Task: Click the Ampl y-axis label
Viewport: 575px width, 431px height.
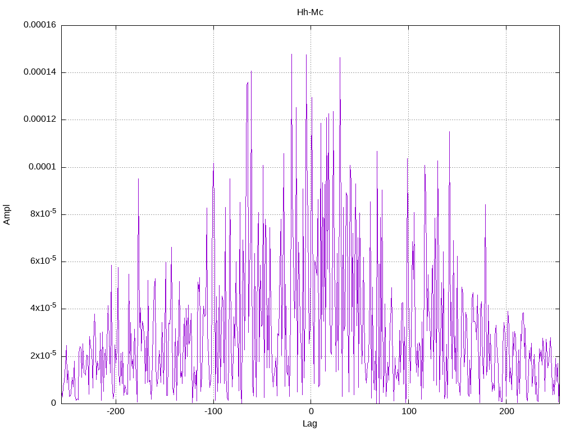Action: coord(7,215)
